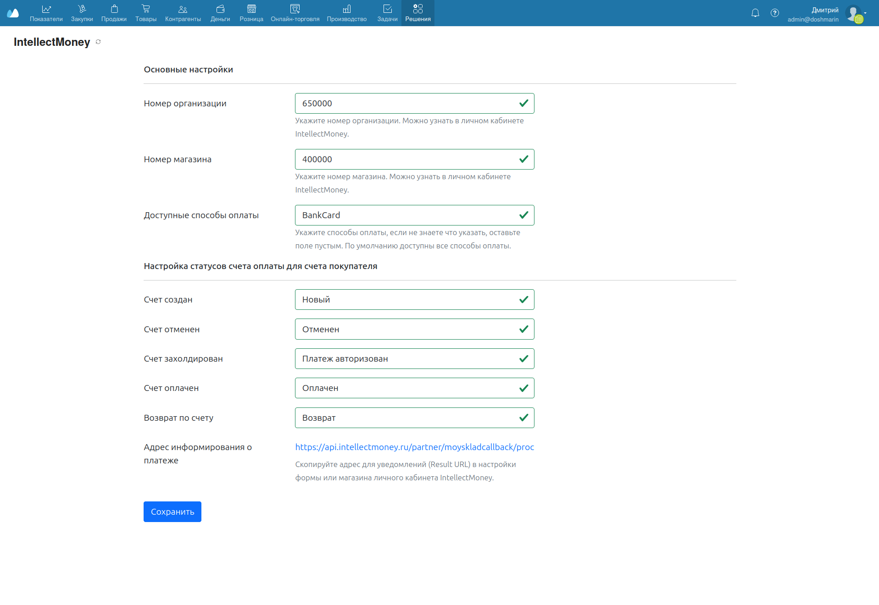Screen dimensions: 879x605
Task: Open the Счет оплачен status selector
Action: click(x=414, y=388)
